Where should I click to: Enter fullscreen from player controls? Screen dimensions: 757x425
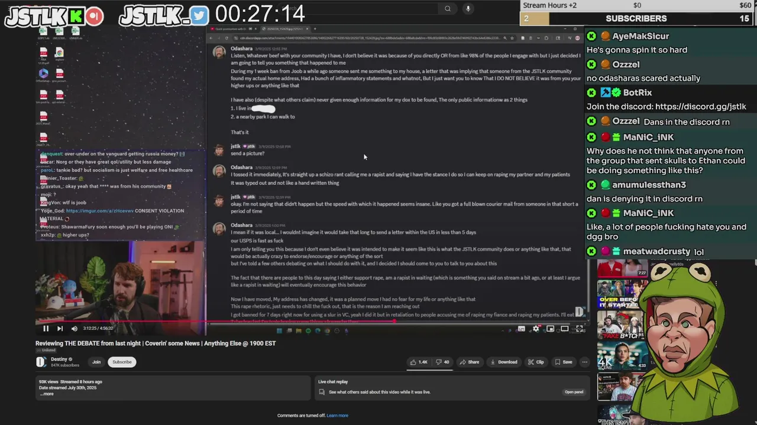579,329
